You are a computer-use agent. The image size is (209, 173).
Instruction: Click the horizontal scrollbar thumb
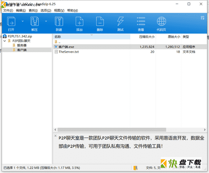click(x=112, y=129)
